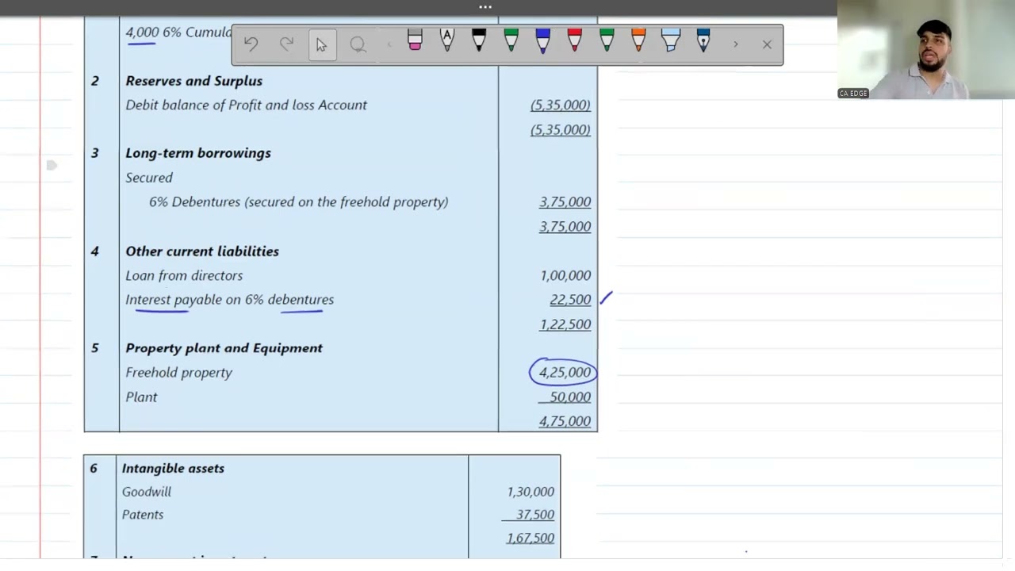Viewport: 1015px width, 571px height.
Task: Click 'Debit balance of Profit and loss Account'
Action: point(246,105)
